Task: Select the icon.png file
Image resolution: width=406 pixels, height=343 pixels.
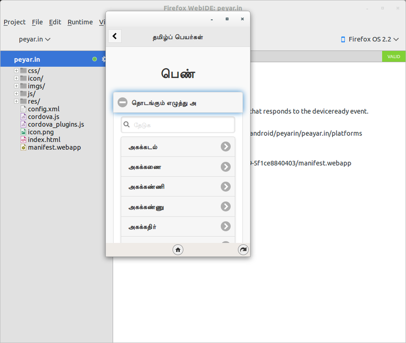Action: pyautogui.click(x=40, y=132)
